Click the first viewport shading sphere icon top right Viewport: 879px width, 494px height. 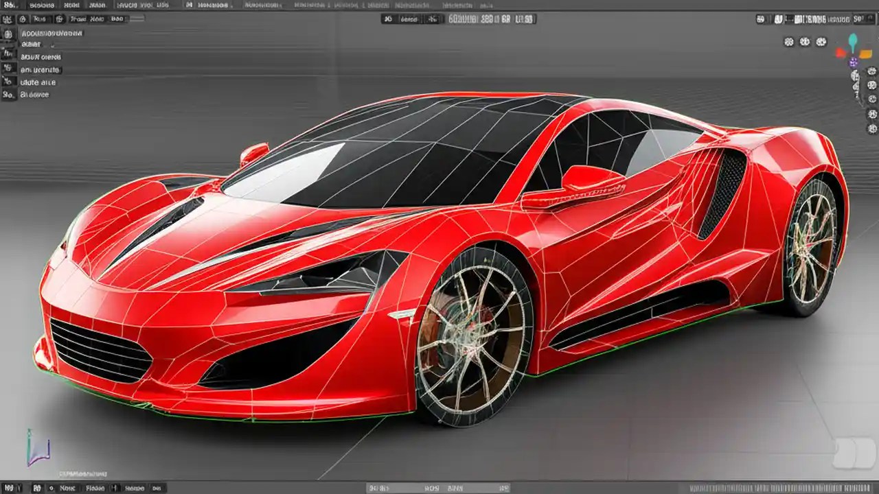click(x=790, y=41)
